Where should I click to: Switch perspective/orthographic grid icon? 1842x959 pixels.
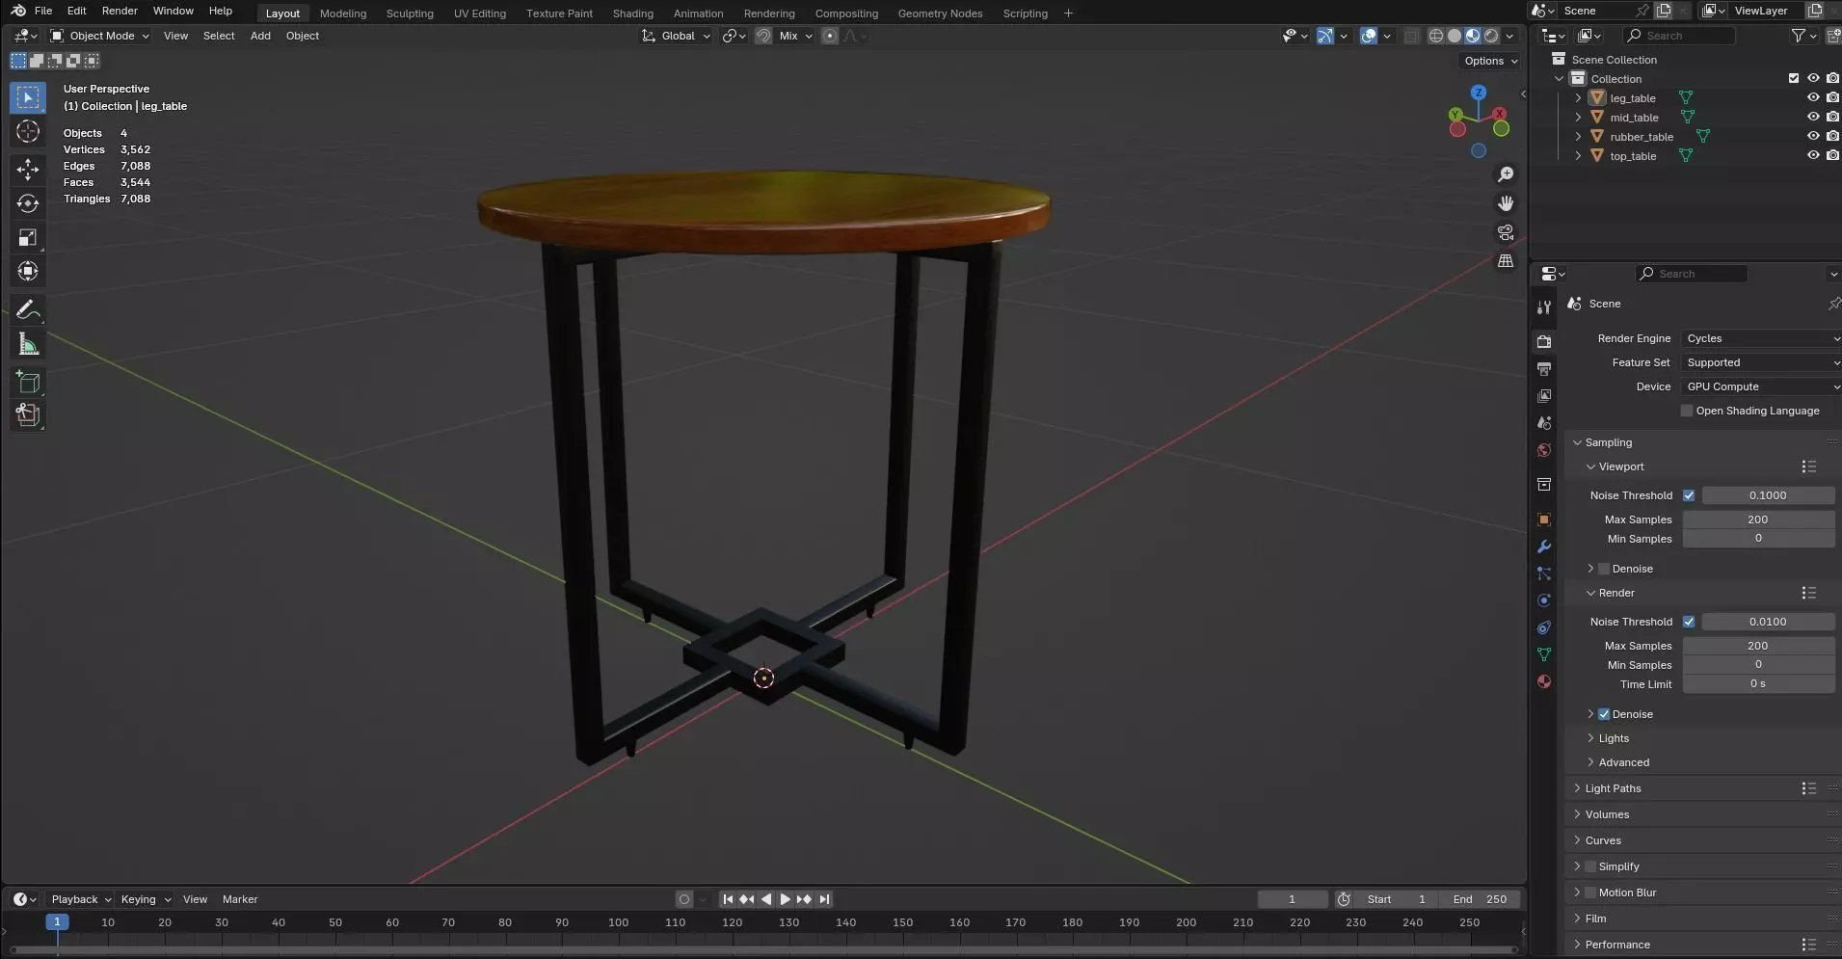[1506, 261]
